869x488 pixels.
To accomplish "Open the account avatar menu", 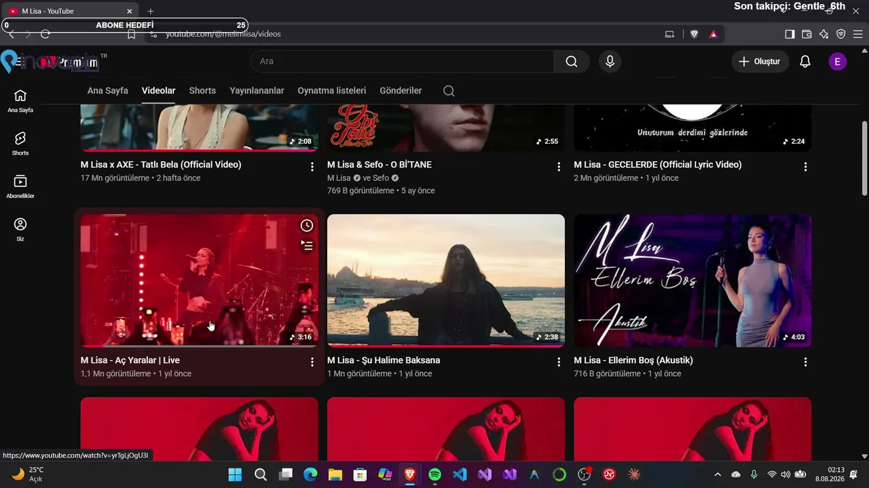I will pos(837,62).
